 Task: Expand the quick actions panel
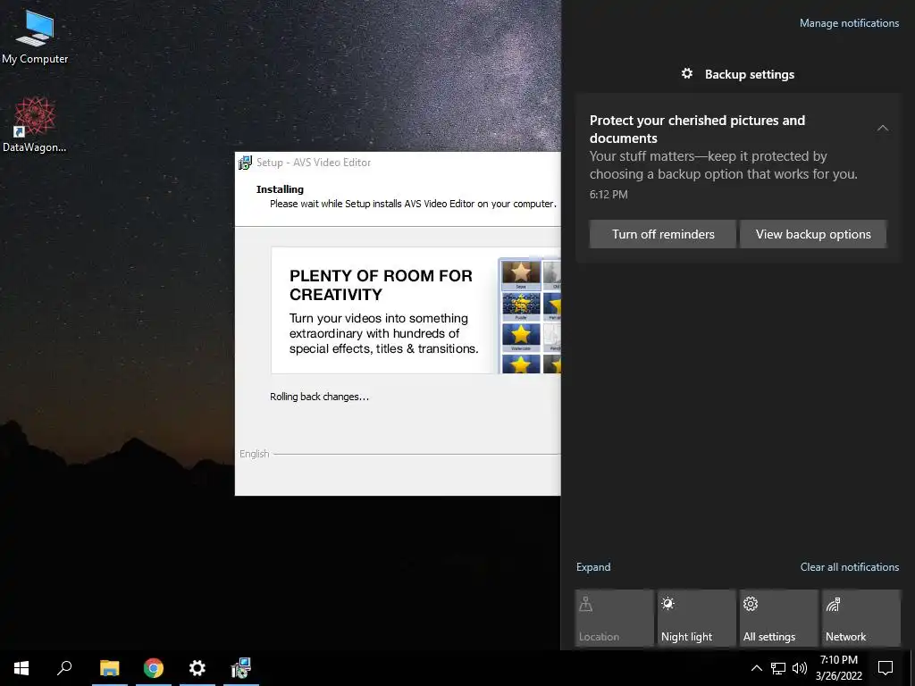pyautogui.click(x=593, y=567)
